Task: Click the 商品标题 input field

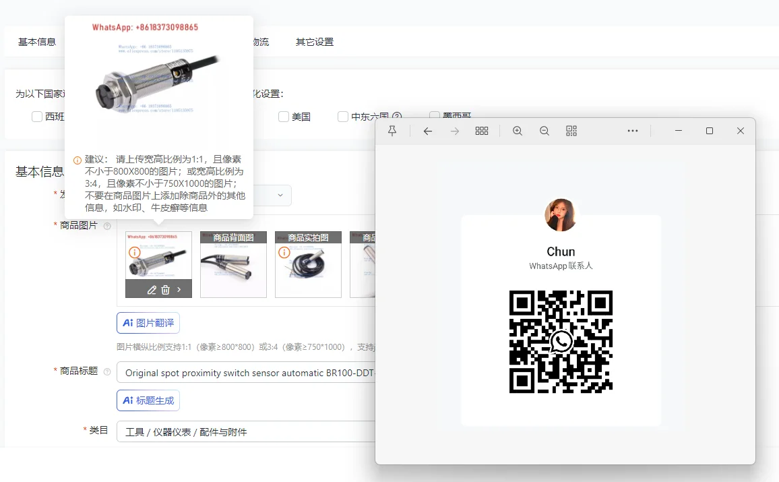Action: 246,373
